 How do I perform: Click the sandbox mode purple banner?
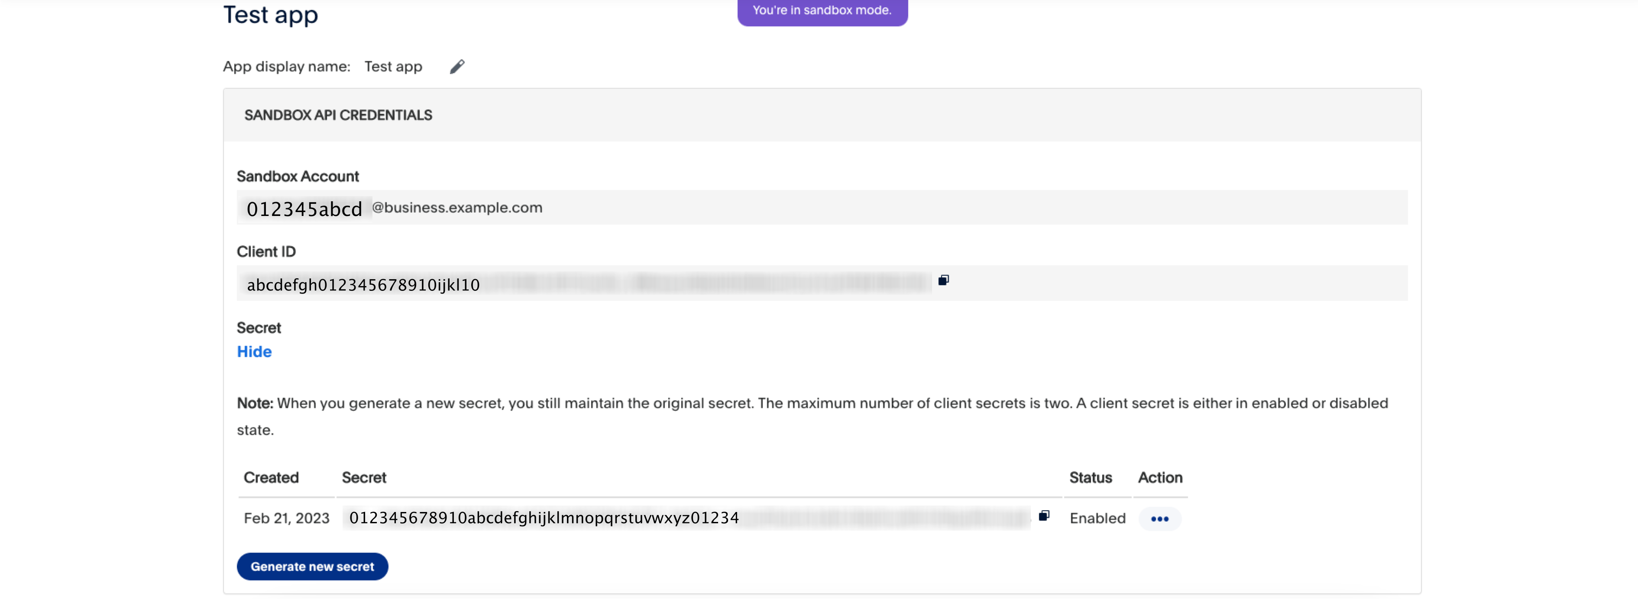pos(822,11)
